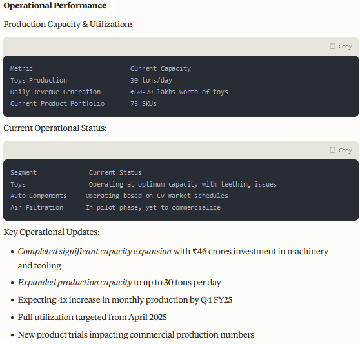The width and height of the screenshot is (360, 344).
Task: Click the Daily Revenue Generation row label
Action: pyautogui.click(x=55, y=92)
